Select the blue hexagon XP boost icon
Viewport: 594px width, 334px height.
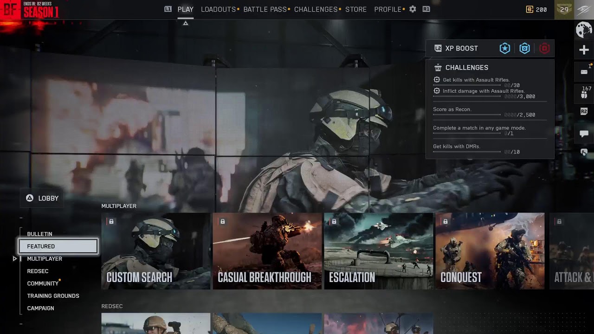(x=524, y=48)
